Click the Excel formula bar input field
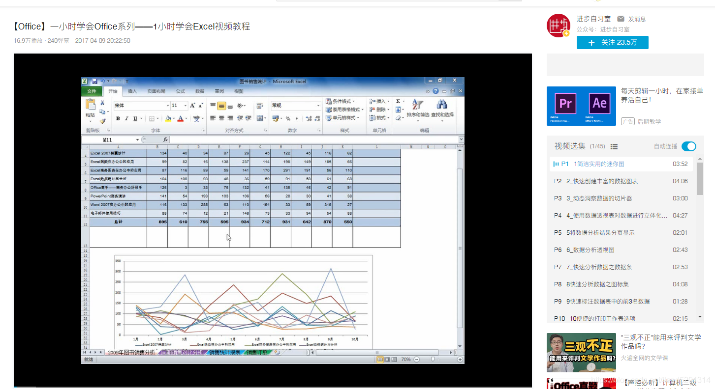The image size is (715, 389). click(x=313, y=139)
